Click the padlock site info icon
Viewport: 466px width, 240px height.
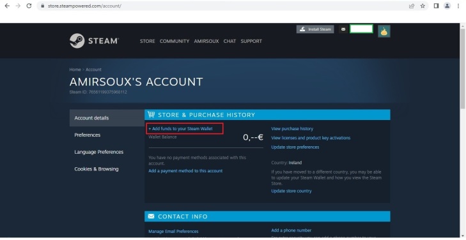pyautogui.click(x=43, y=6)
